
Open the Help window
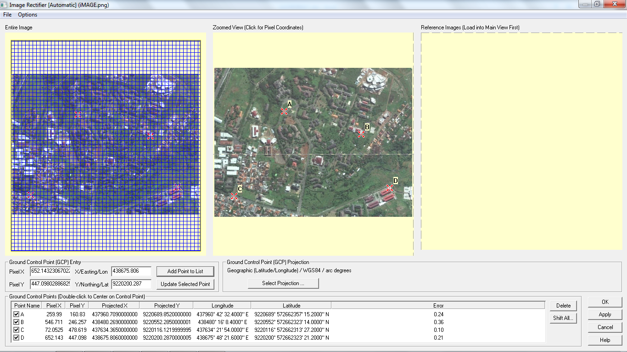tap(605, 340)
